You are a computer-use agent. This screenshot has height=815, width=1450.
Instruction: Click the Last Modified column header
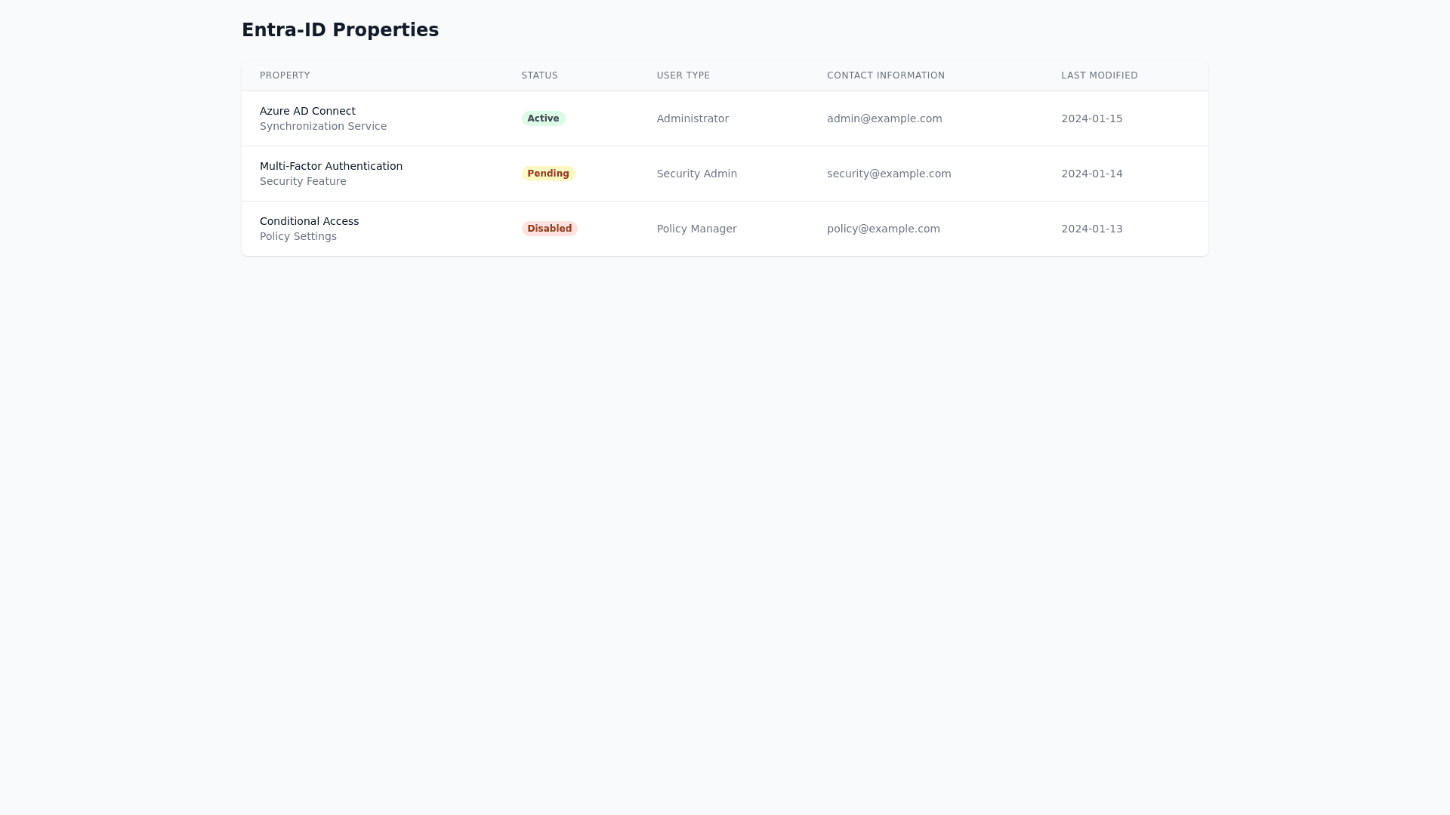point(1099,75)
